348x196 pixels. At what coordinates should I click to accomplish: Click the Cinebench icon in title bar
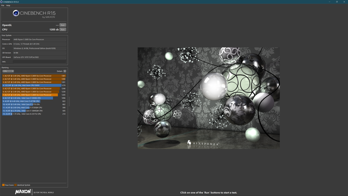[x=1, y=2]
